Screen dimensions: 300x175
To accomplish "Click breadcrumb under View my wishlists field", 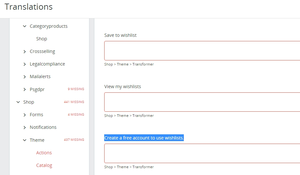I will point(129,116).
